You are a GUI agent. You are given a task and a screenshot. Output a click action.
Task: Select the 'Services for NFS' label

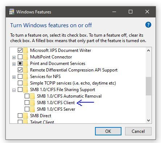[x=45, y=77]
